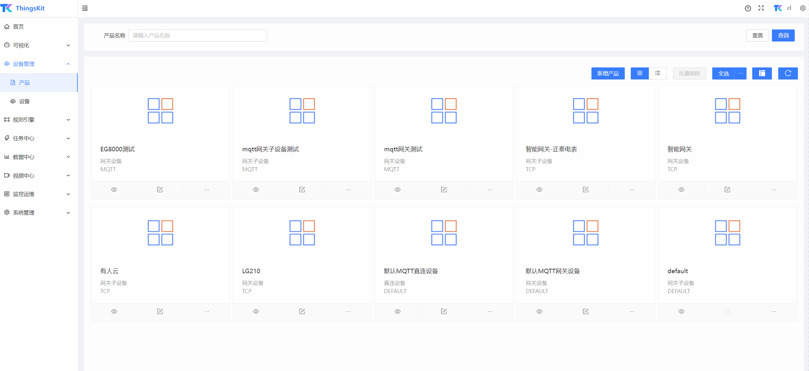Click the edit icon on the EG8000测试 card
The height and width of the screenshot is (371, 809).
pos(160,190)
